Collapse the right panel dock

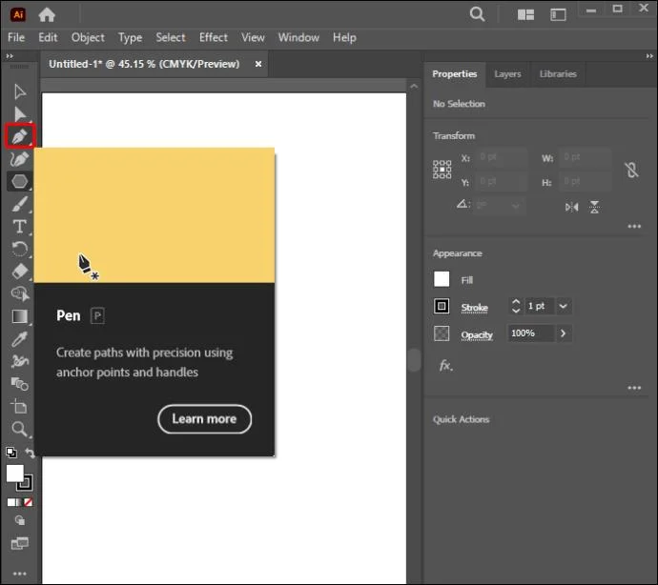(649, 56)
